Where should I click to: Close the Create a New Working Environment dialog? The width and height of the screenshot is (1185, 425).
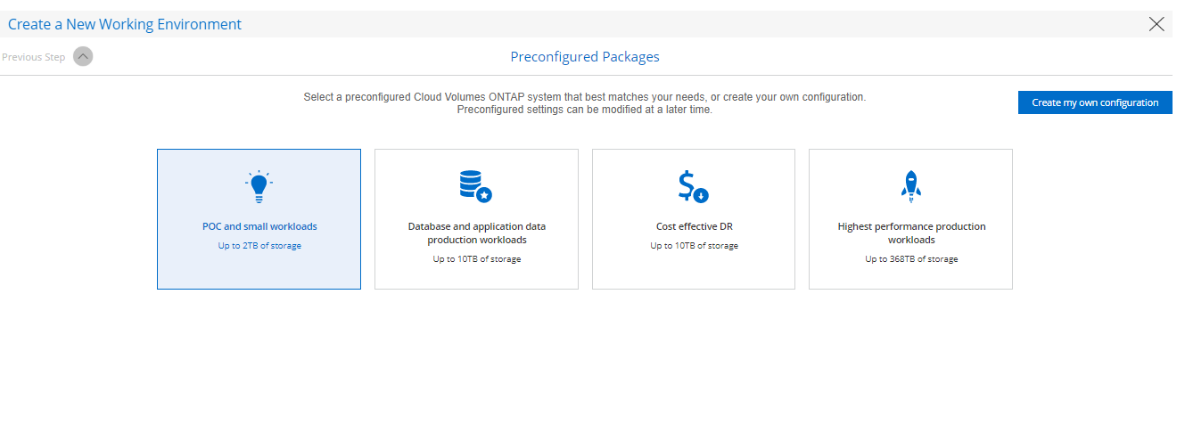click(x=1156, y=24)
